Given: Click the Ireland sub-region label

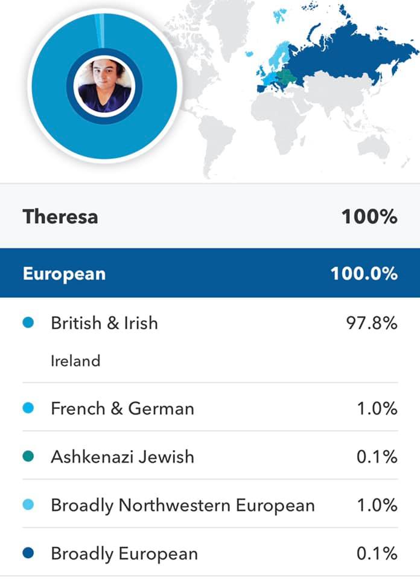Looking at the screenshot, I should pyautogui.click(x=75, y=361).
